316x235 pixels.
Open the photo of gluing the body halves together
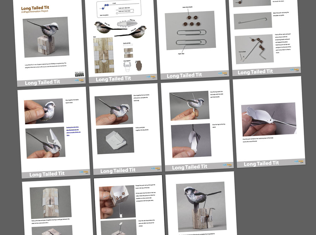pyautogui.click(x=44, y=111)
